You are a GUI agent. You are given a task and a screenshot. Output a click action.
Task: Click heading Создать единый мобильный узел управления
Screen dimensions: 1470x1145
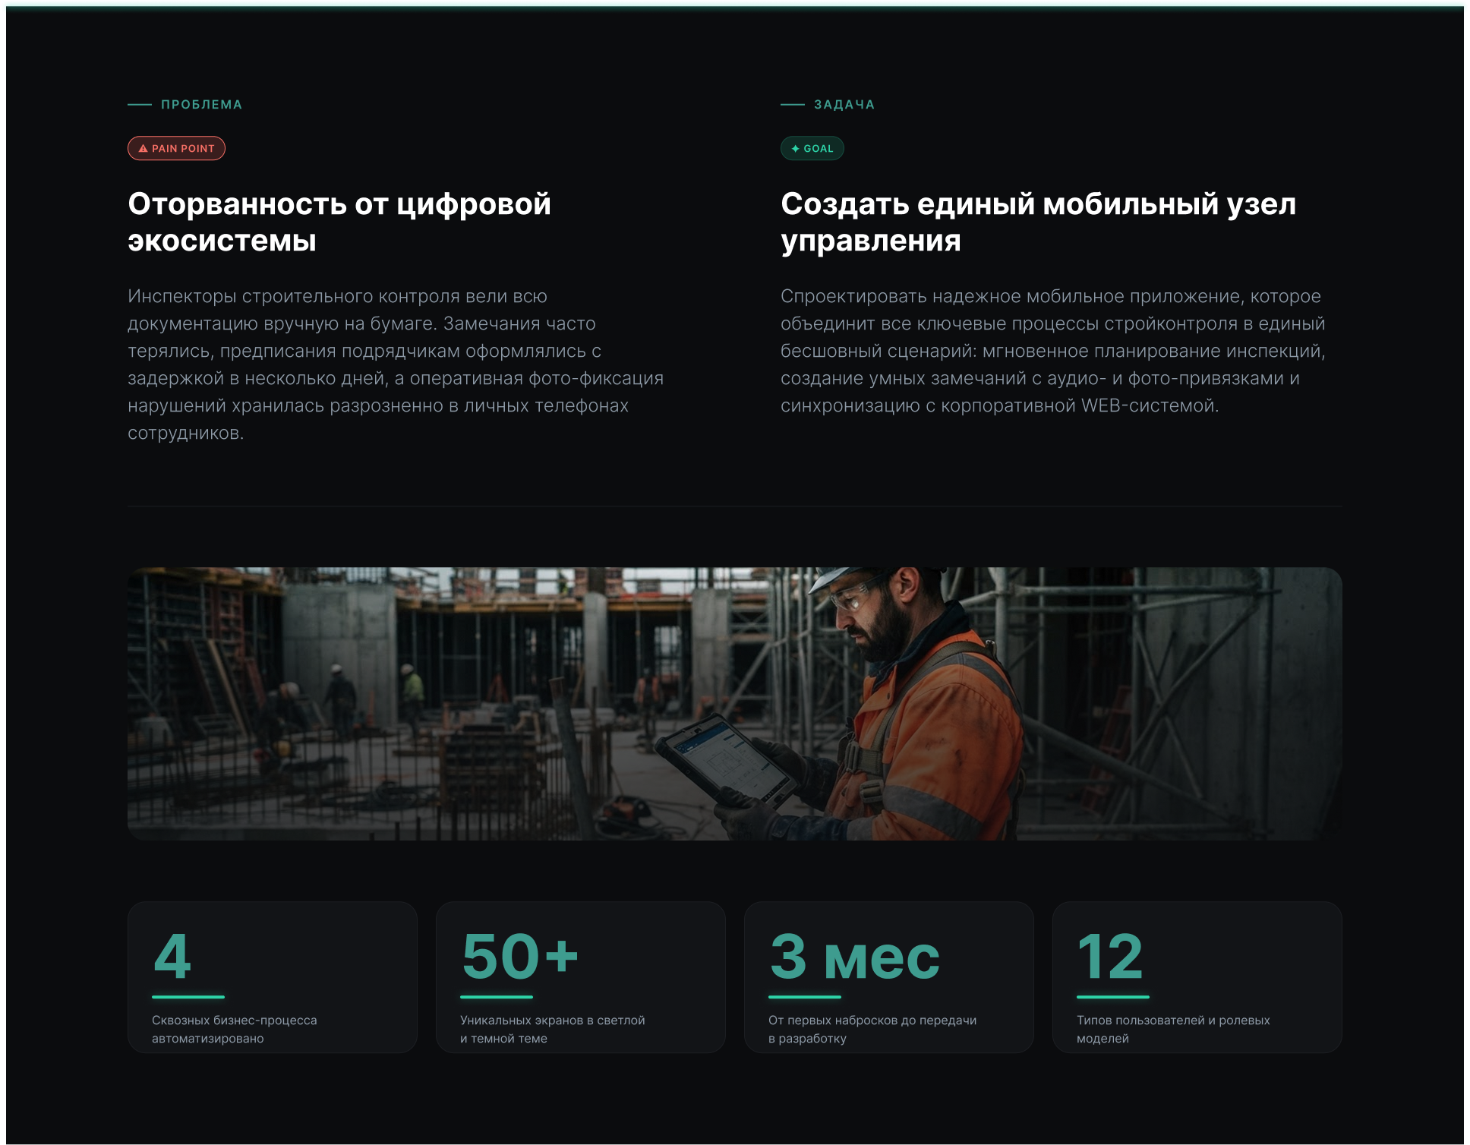coord(1038,222)
